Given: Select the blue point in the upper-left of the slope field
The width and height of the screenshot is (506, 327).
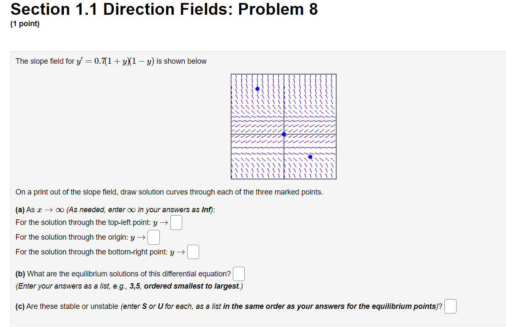Looking at the screenshot, I should pyautogui.click(x=257, y=89).
